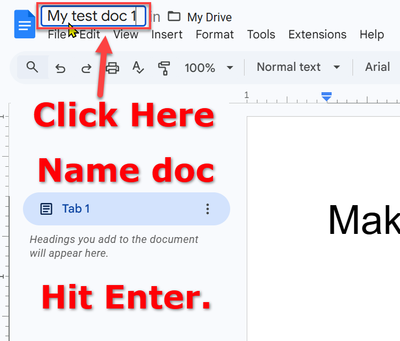
Task: Click the blue indent marker on ruler
Action: 326,96
